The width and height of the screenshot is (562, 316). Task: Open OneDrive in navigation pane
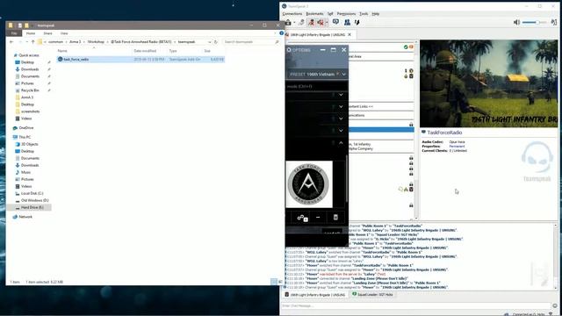tap(26, 127)
